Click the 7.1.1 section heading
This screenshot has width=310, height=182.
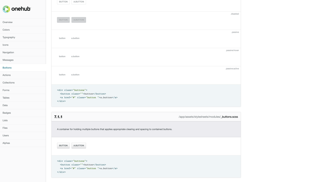tap(58, 117)
